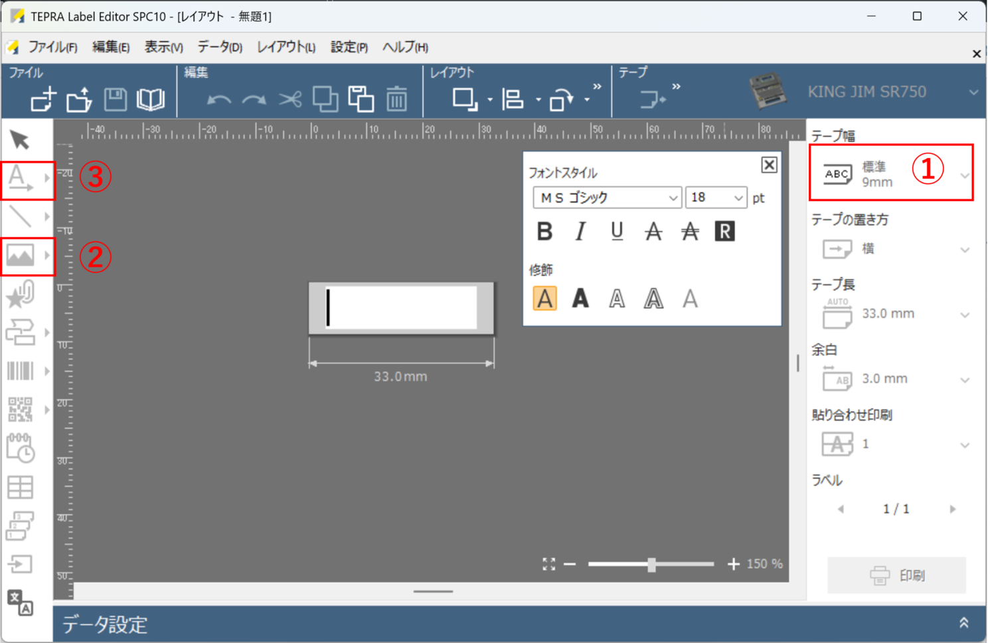Select the sequential numbering tool
This screenshot has width=996, height=643.
coord(20,525)
